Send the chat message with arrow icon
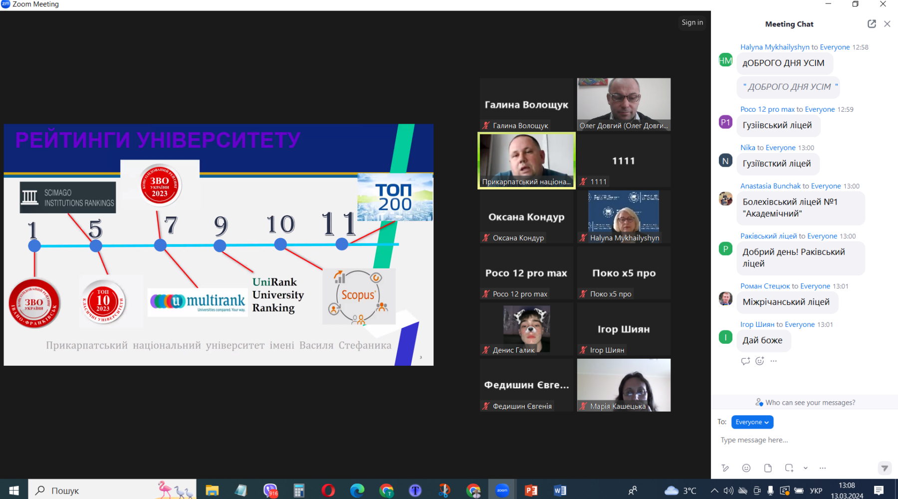This screenshot has height=499, width=898. tap(884, 468)
